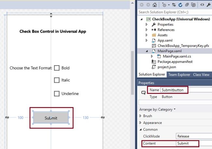
Task: Select App.xaml file
Action: pos(165,40)
